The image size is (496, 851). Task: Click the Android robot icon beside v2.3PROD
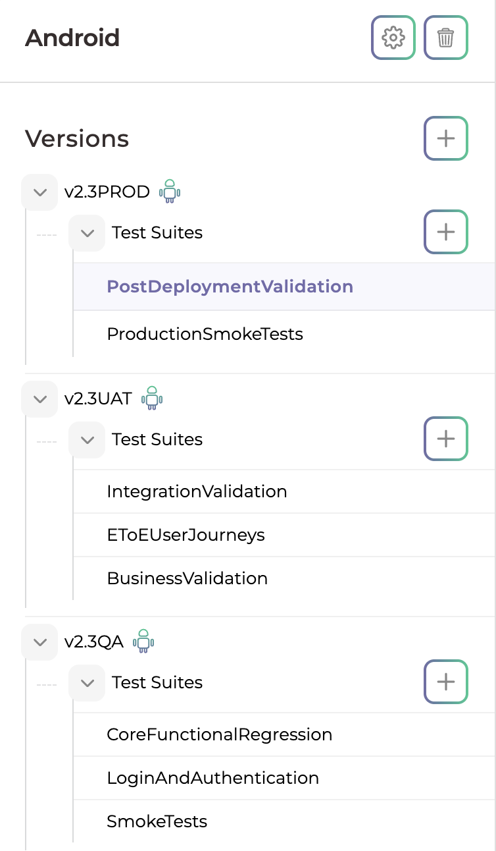click(x=170, y=192)
